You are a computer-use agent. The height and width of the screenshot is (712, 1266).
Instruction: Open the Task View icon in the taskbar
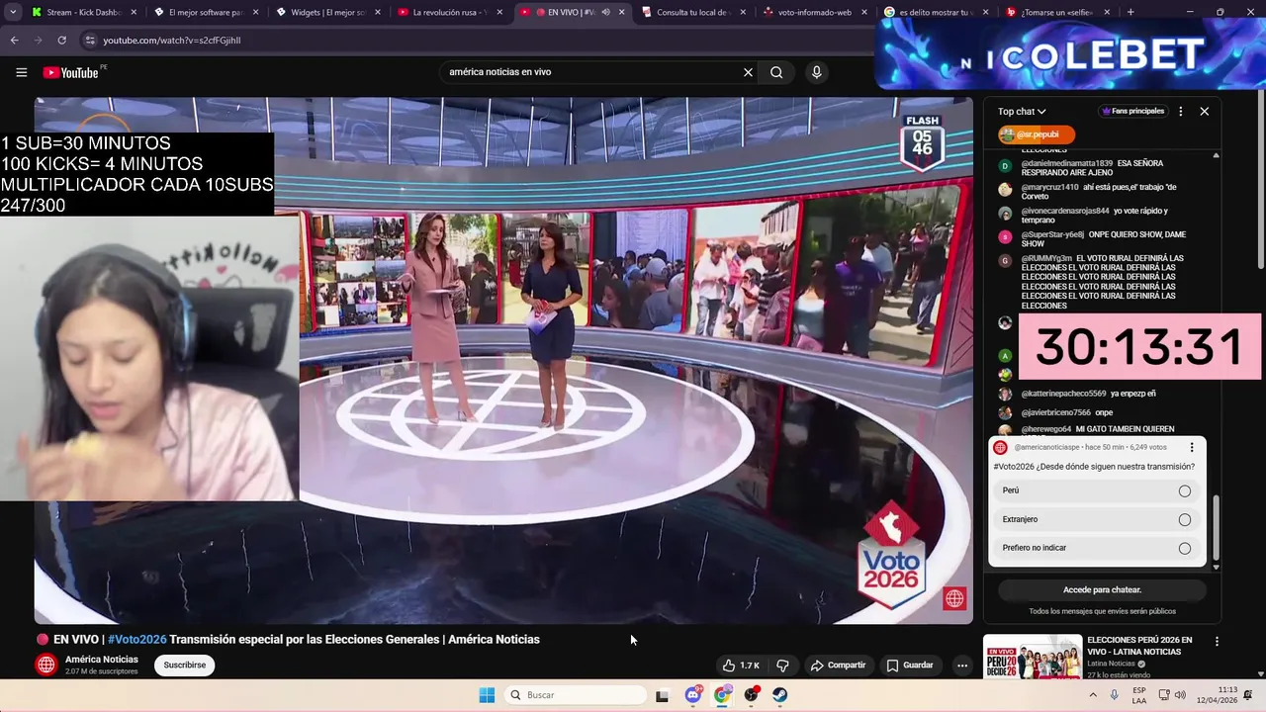[662, 695]
